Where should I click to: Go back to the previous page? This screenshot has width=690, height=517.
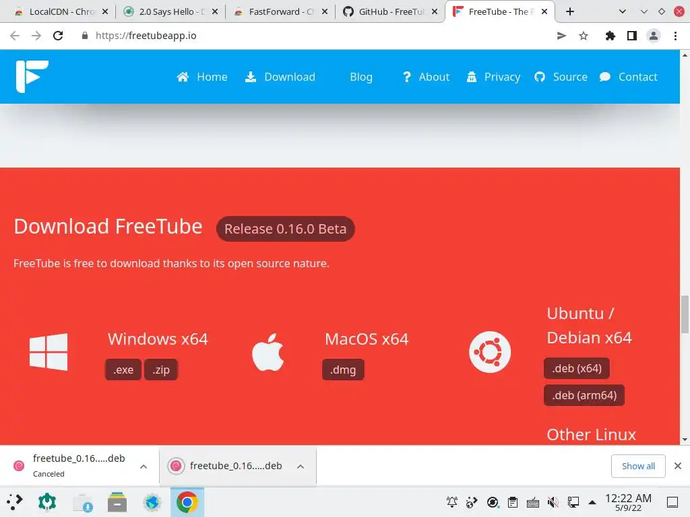tap(15, 36)
